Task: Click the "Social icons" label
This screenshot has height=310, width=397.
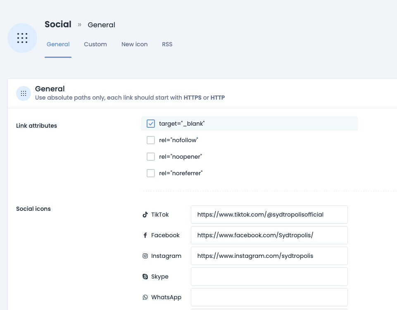Action: (x=33, y=209)
